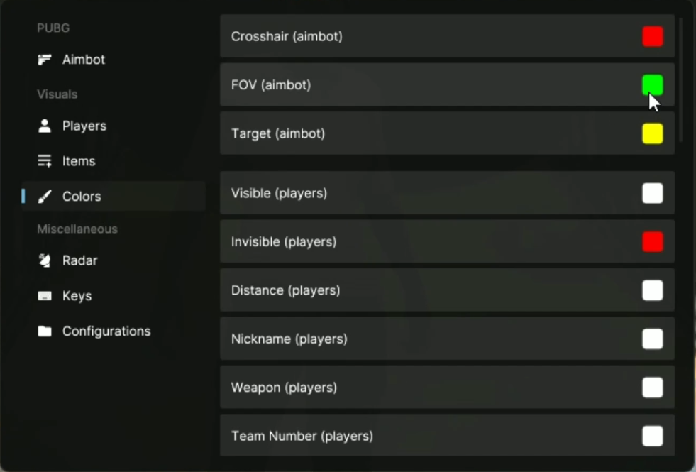The image size is (696, 472).
Task: Open the Distance (players) color swatch
Action: 653,290
